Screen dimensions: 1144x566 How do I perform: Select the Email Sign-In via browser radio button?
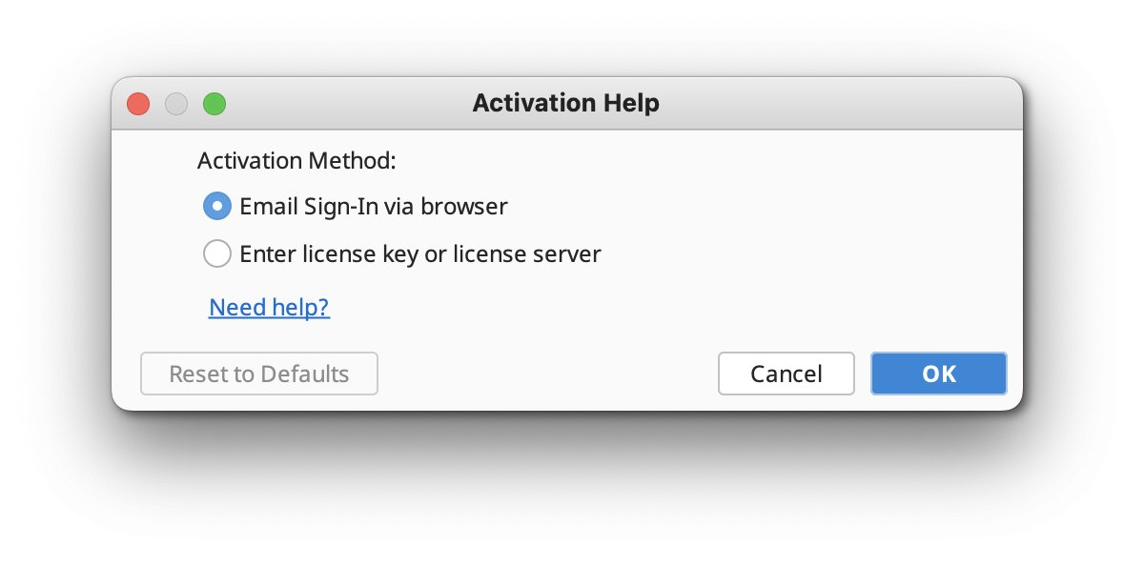click(x=217, y=206)
